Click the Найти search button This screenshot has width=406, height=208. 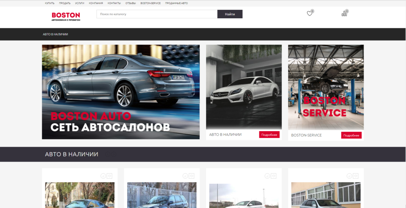(230, 14)
